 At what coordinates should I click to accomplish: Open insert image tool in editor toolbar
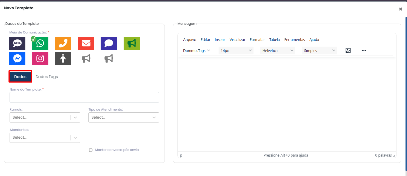[x=348, y=50]
